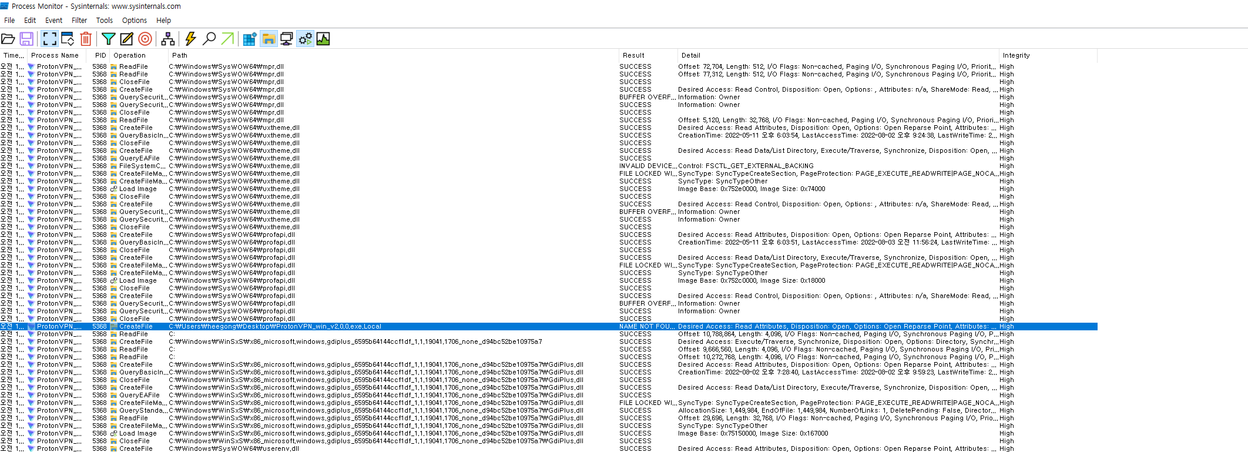This screenshot has height=452, width=1248.
Task: Toggle Show File System Activity
Action: click(x=269, y=39)
